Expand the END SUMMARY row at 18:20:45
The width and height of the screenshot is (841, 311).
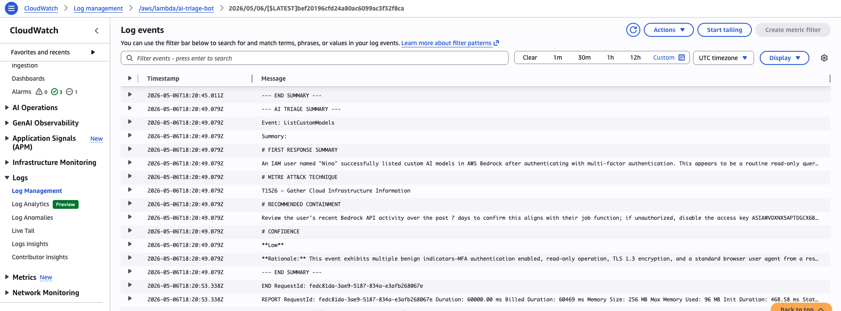coord(130,95)
